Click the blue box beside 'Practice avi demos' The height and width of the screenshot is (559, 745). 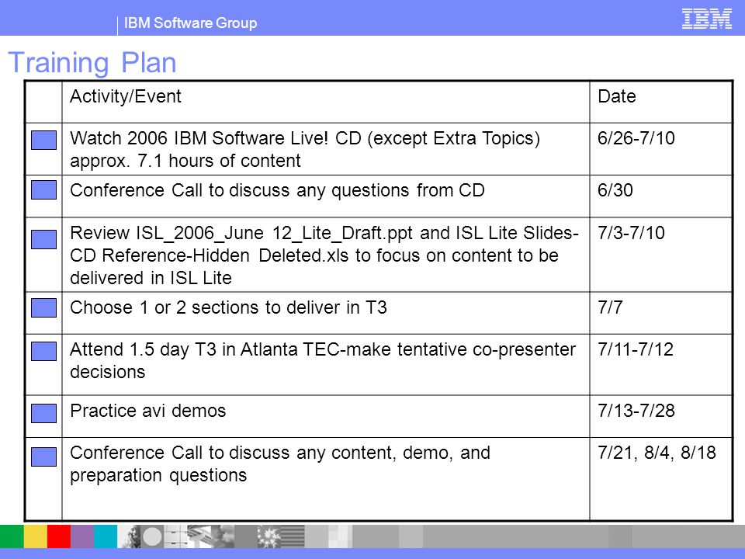pos(43,413)
